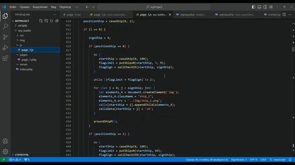Collapse the pages folder

24,55
